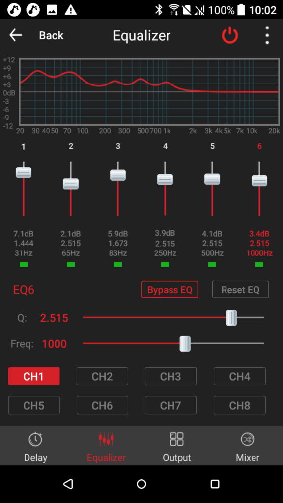Viewport: 283px width, 503px height.
Task: Click the Q slider handle
Action: [x=231, y=318]
